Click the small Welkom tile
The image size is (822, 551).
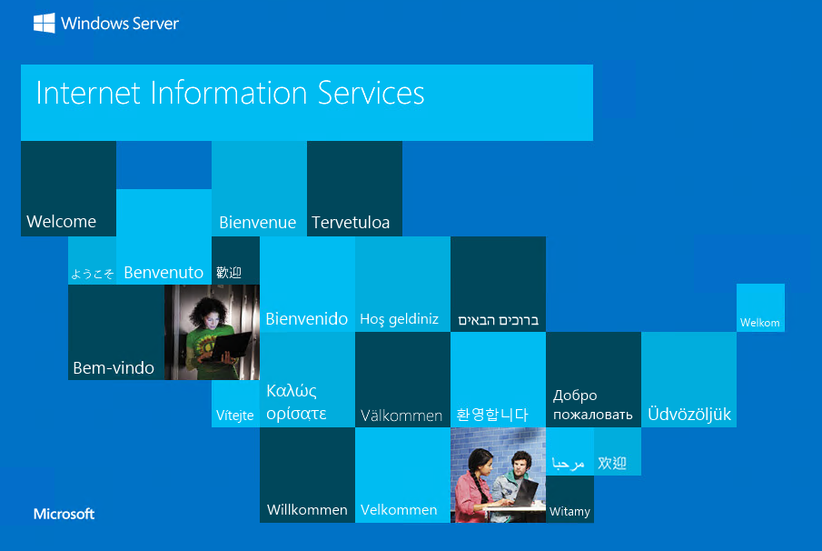click(760, 308)
